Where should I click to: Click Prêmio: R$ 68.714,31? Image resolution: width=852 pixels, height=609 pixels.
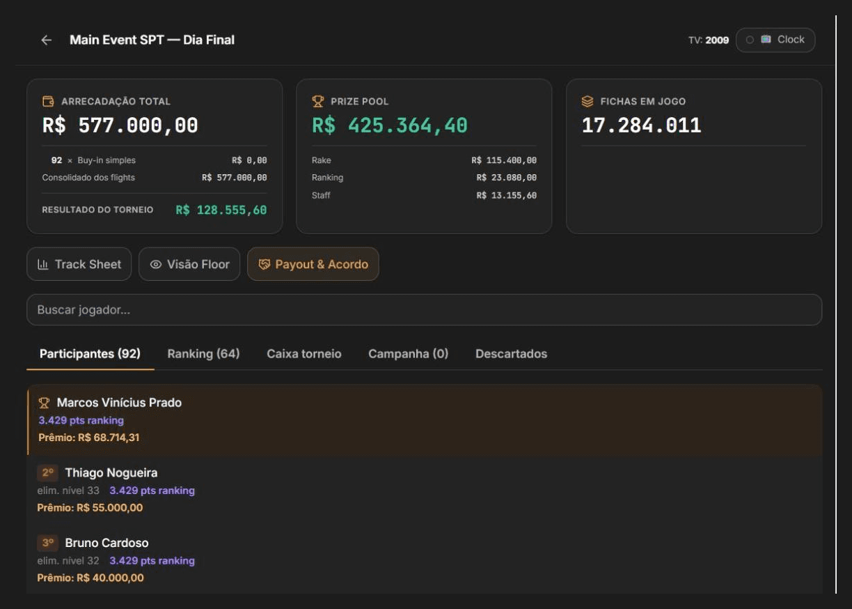[88, 438]
